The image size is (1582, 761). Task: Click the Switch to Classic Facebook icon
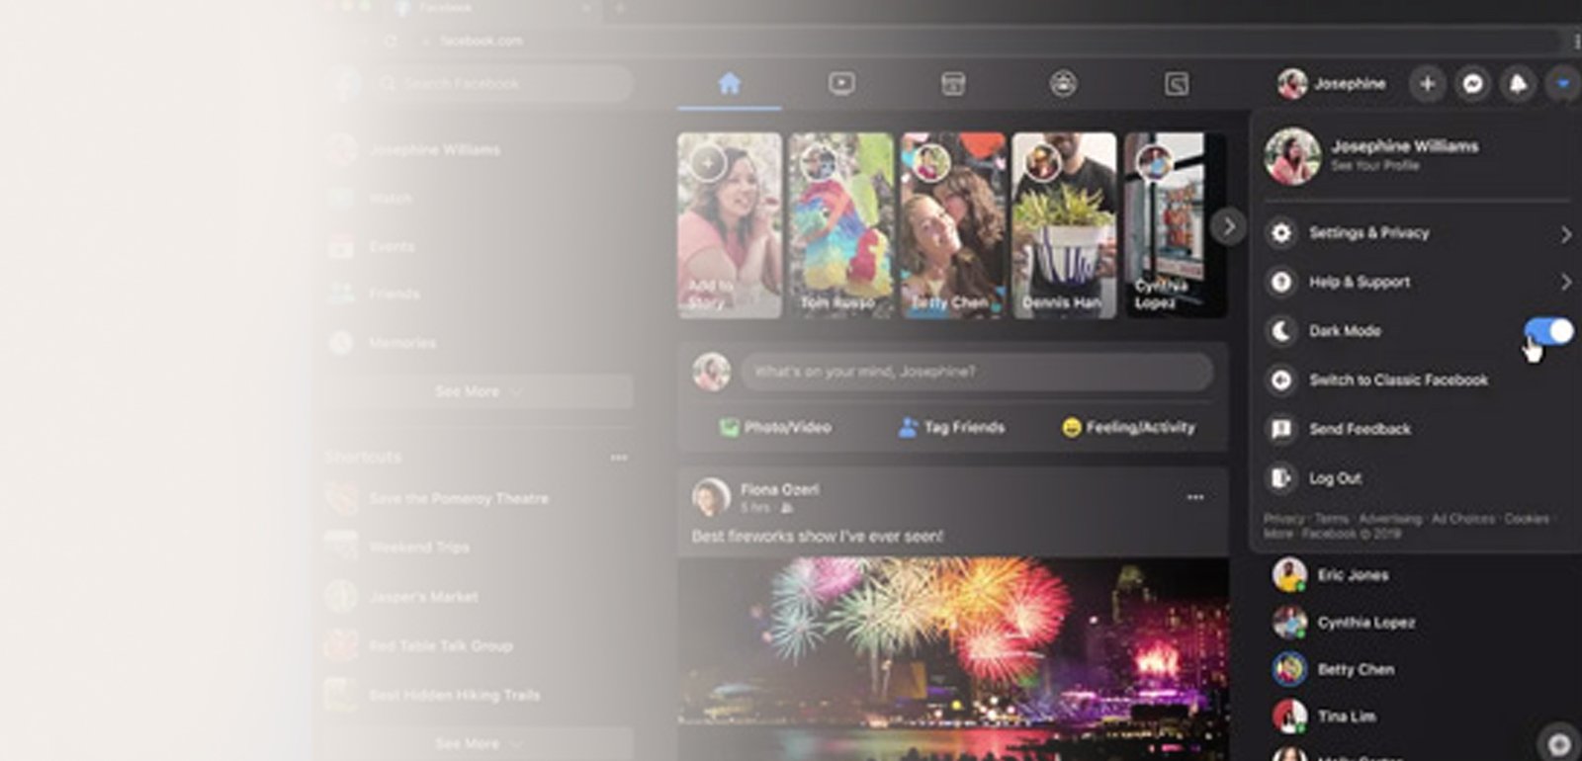[1281, 380]
